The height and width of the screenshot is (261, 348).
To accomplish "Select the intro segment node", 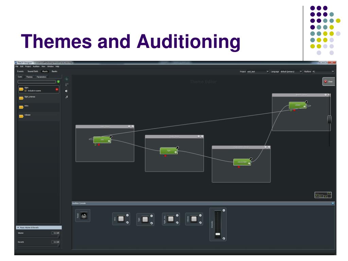I will coord(102,140).
